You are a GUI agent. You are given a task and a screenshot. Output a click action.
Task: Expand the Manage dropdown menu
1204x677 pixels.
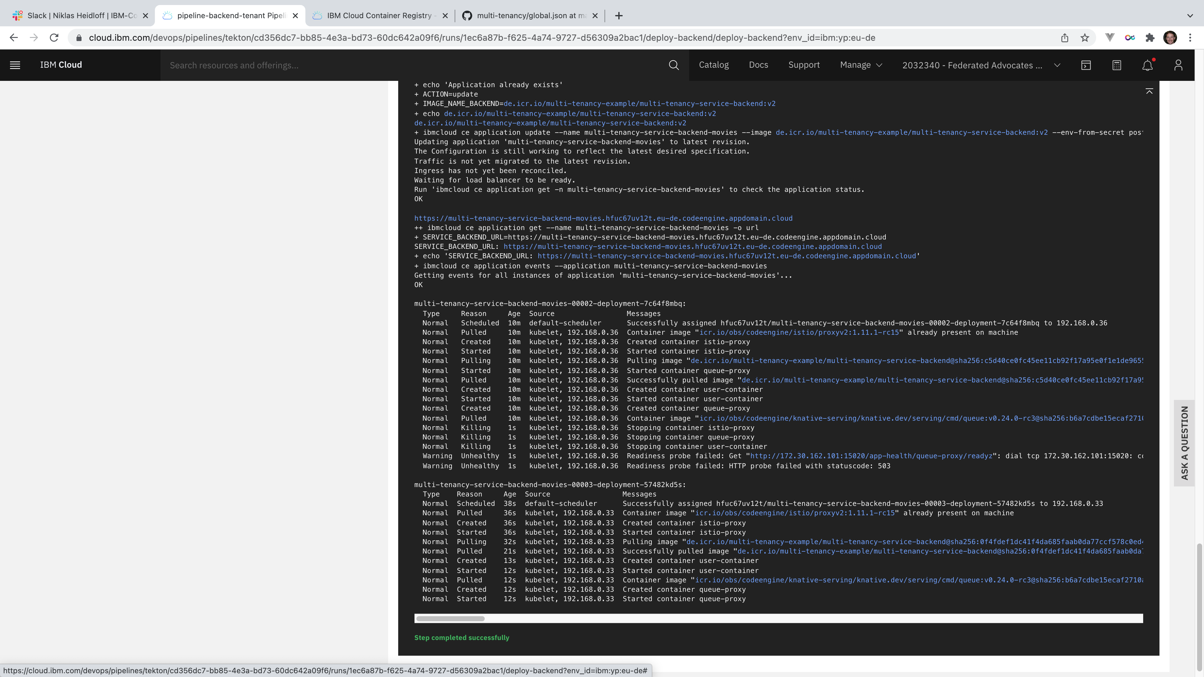tap(861, 65)
